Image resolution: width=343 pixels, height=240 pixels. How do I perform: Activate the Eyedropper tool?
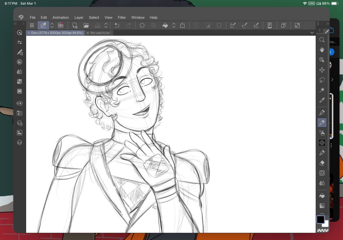click(x=322, y=100)
